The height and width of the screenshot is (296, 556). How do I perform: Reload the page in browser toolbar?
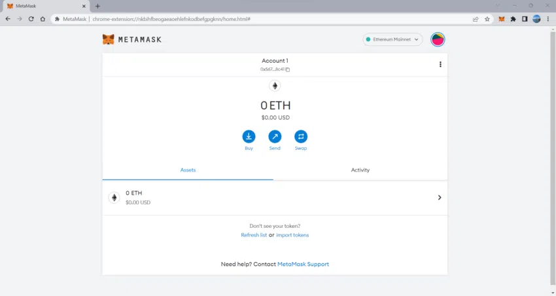pyautogui.click(x=31, y=19)
